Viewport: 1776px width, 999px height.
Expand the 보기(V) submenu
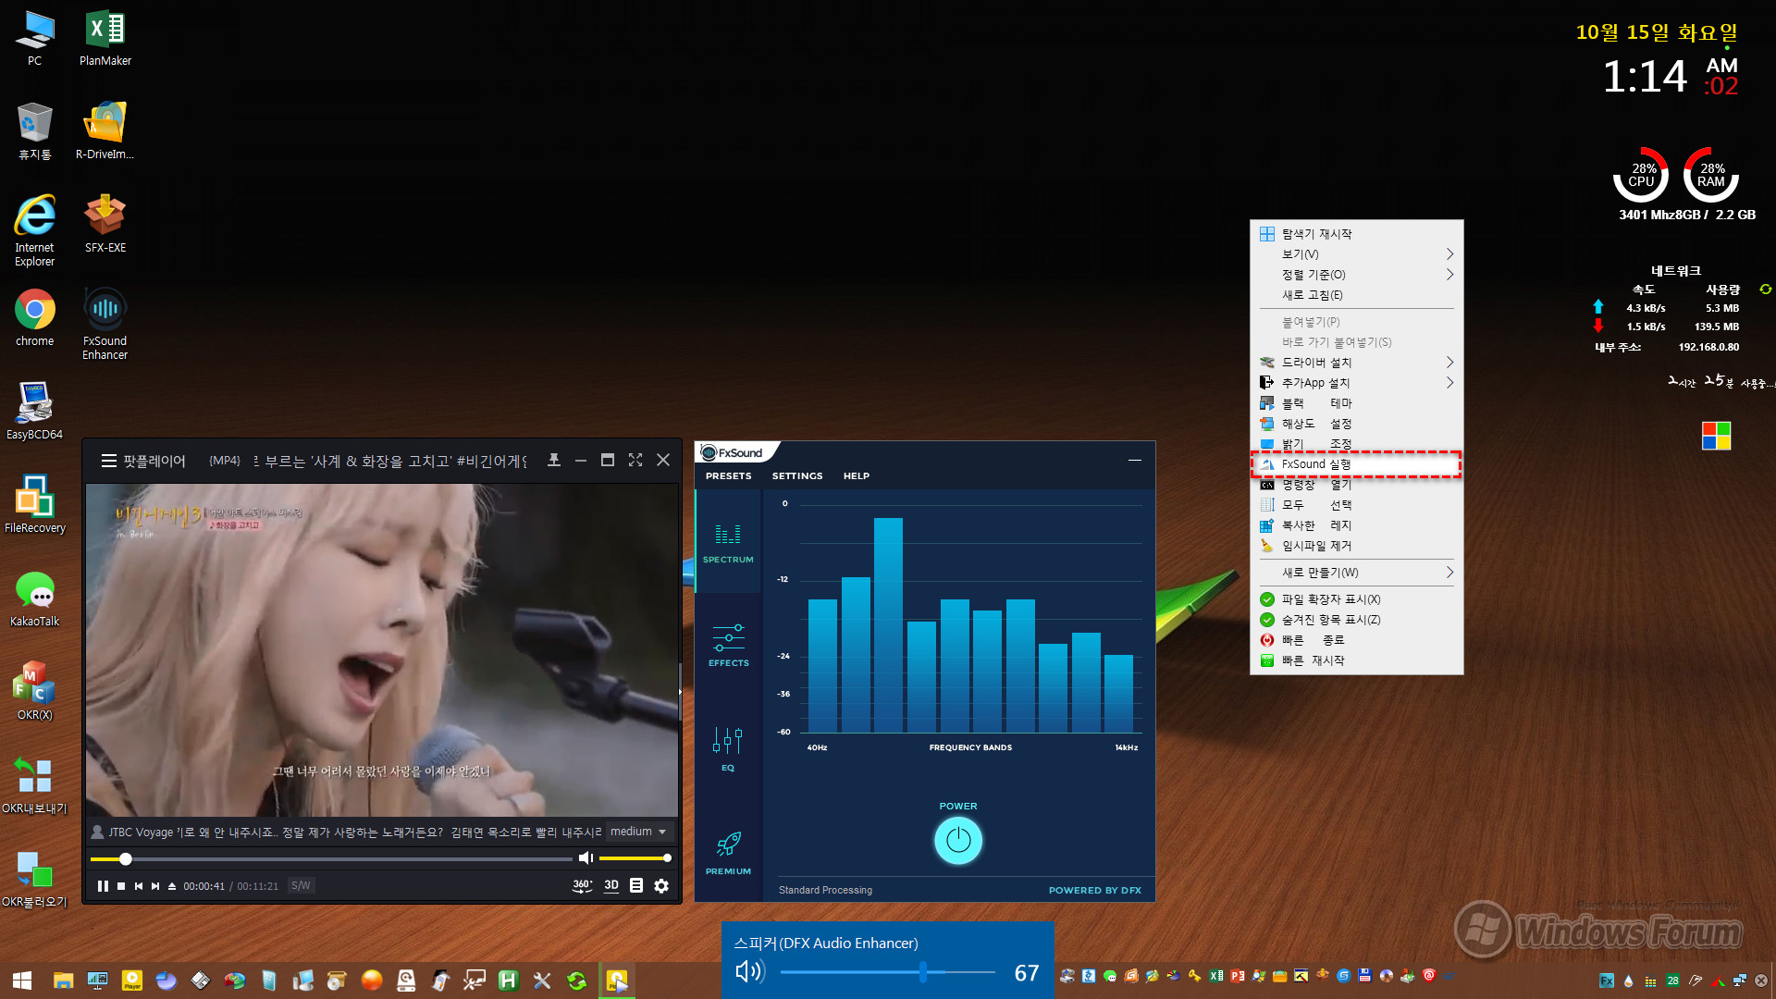tap(1356, 254)
